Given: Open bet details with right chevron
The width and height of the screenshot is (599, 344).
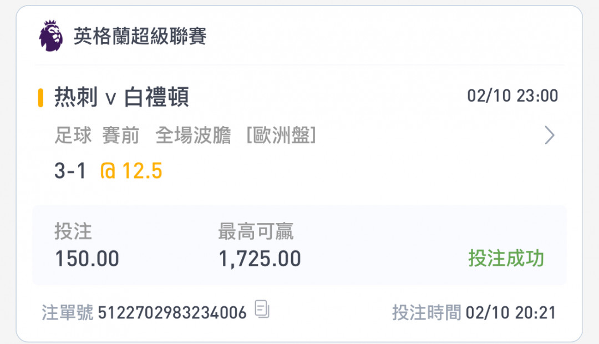Looking at the screenshot, I should [x=549, y=135].
